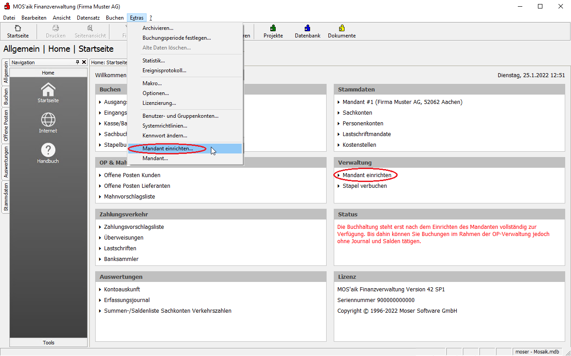Open the Handbuch help icon
This screenshot has height=356, width=571.
[x=48, y=153]
